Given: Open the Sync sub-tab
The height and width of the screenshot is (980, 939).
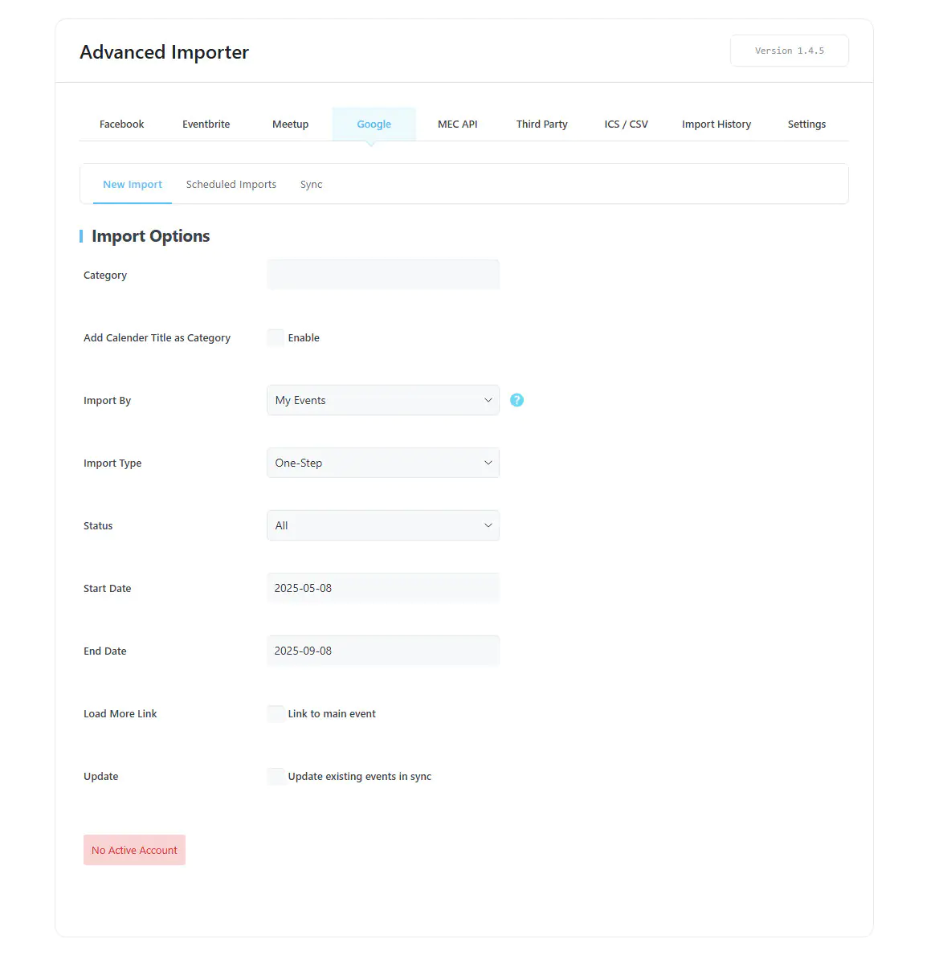Looking at the screenshot, I should click(312, 185).
